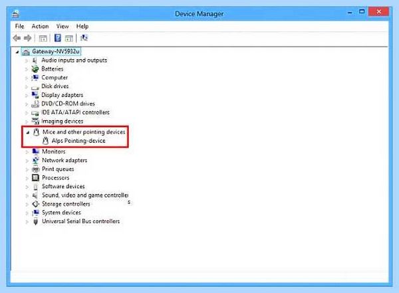Select Mice and other pointing devices label
Screen dimensions: 399x293
click(84, 132)
